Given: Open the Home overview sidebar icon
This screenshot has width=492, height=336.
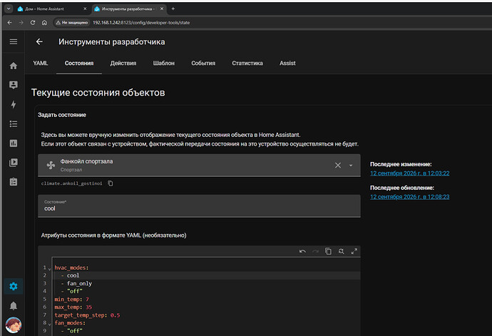Looking at the screenshot, I should 13,66.
